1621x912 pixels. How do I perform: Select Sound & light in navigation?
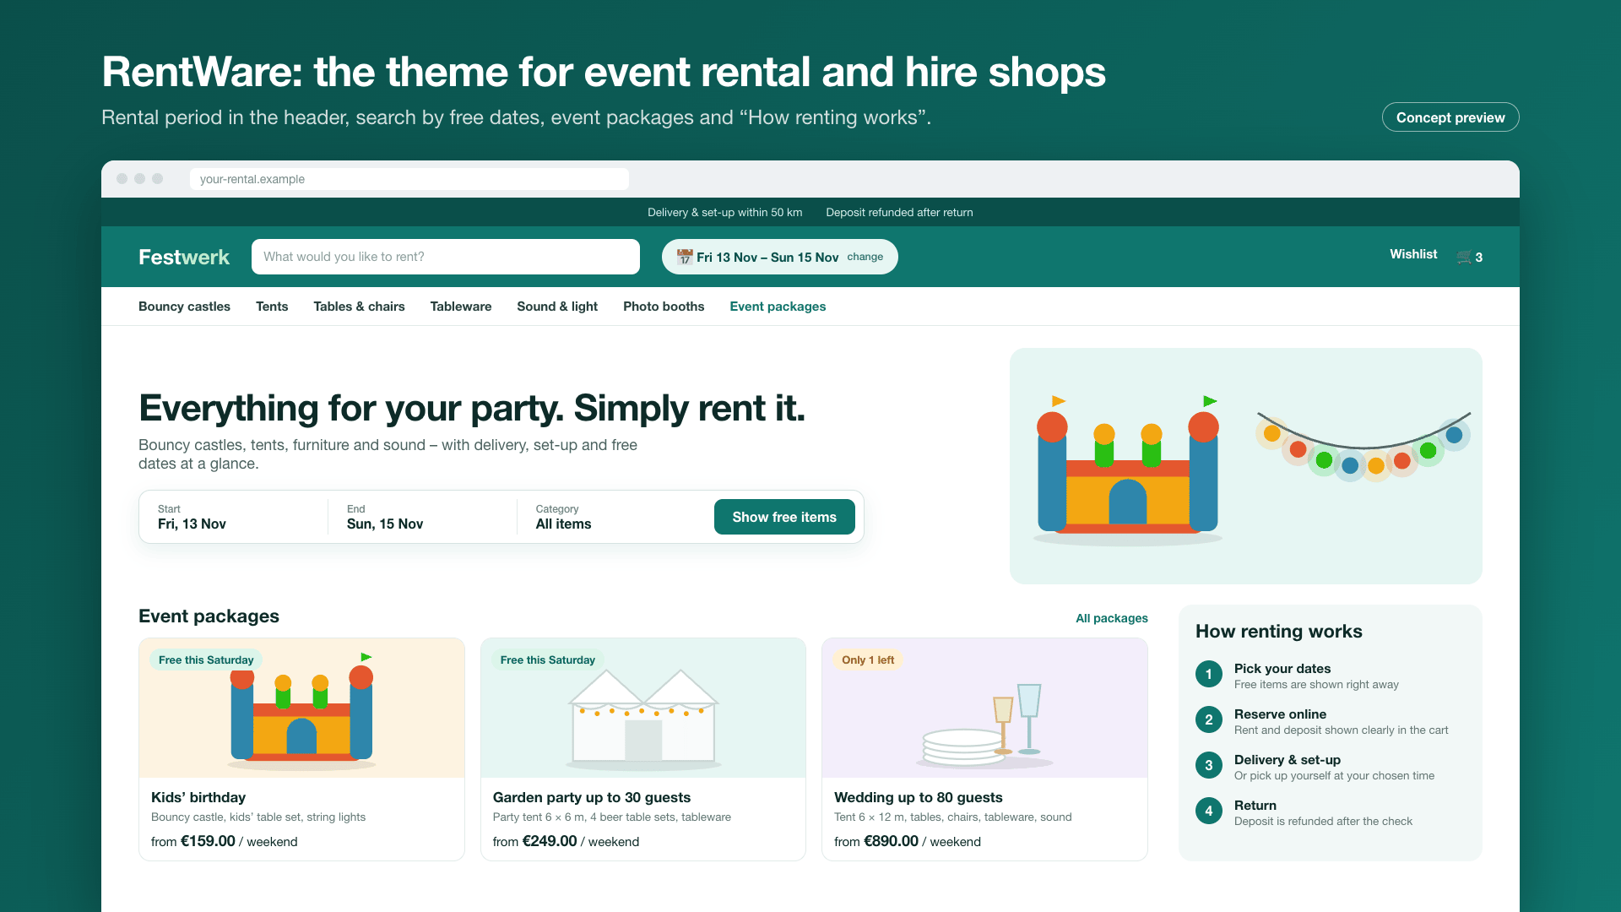[x=557, y=307]
